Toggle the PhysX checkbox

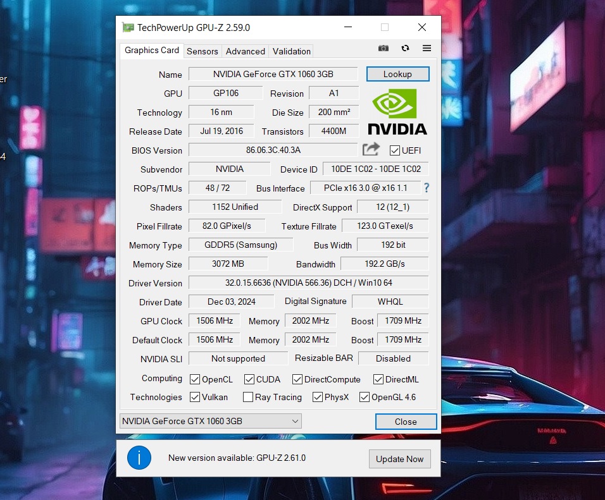tap(318, 397)
